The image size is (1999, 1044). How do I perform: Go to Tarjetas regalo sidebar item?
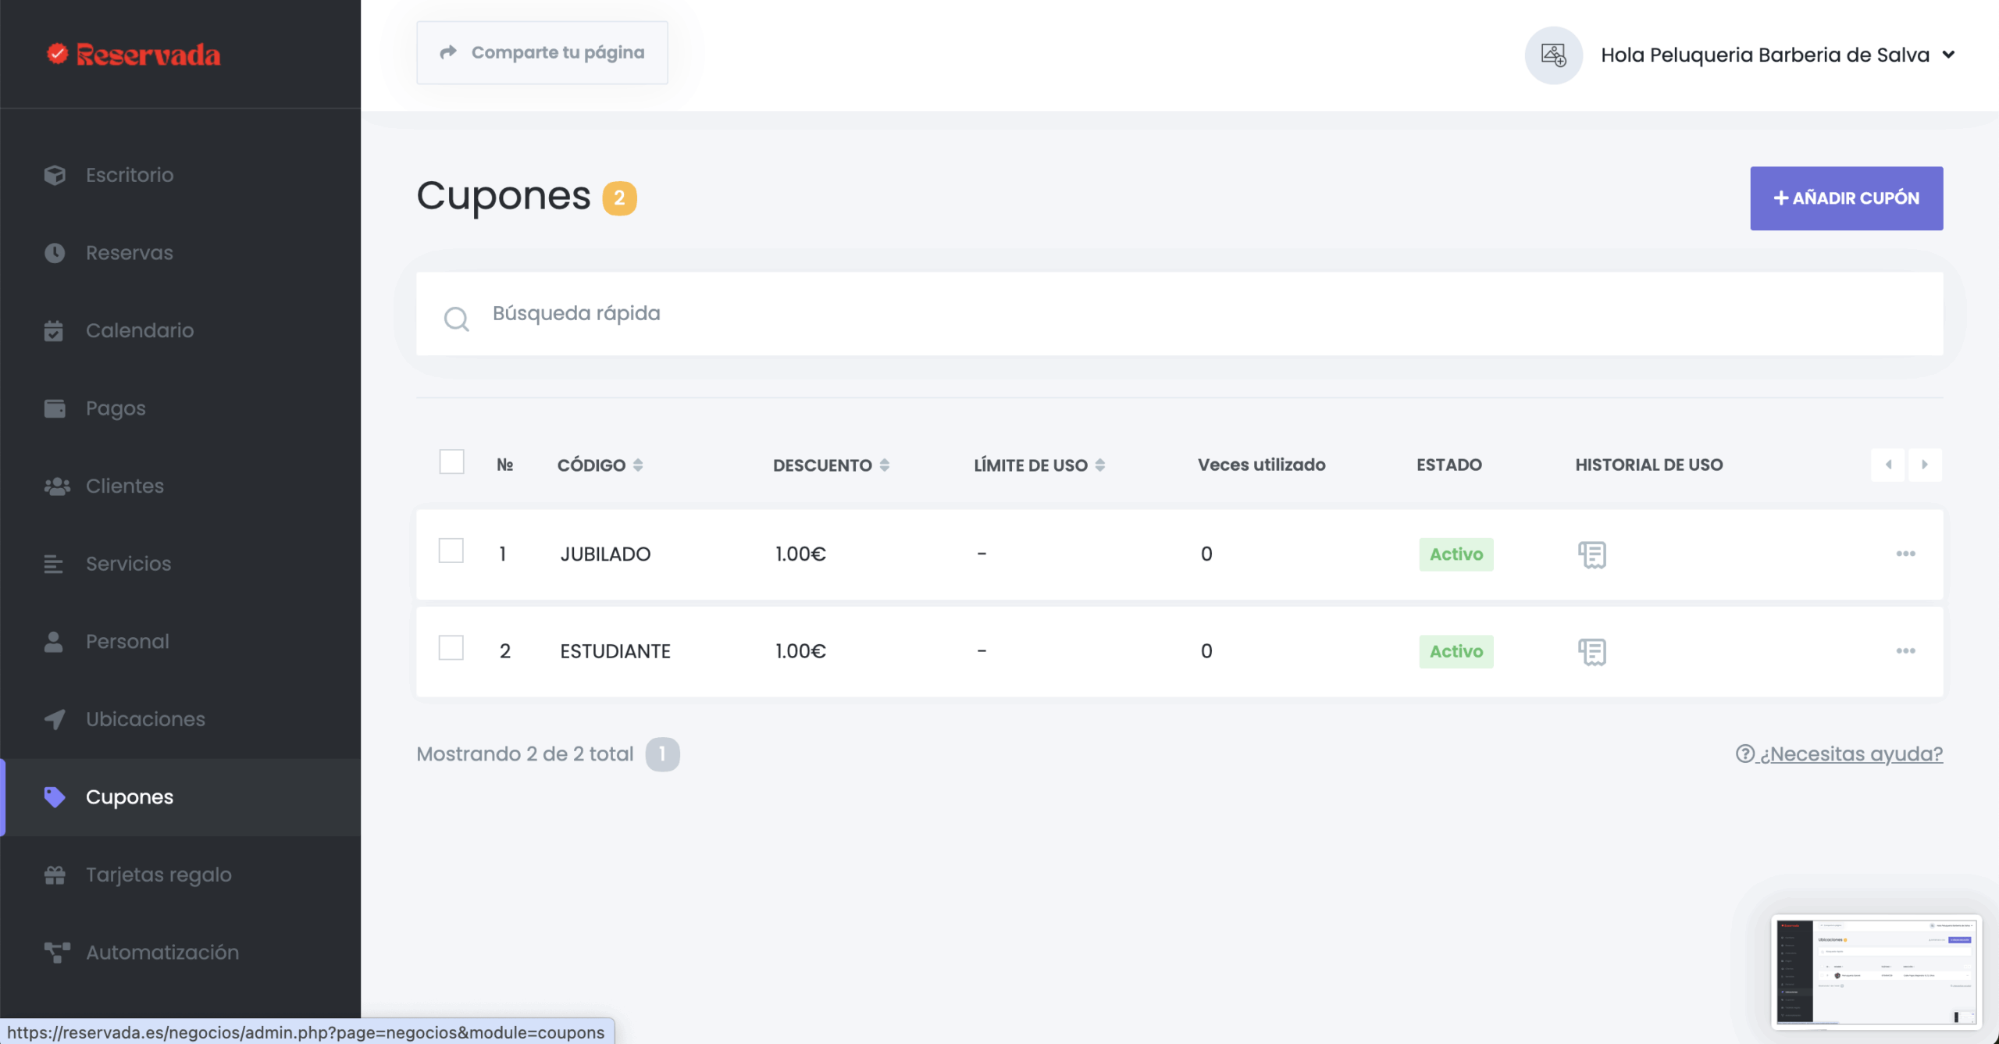click(x=159, y=875)
